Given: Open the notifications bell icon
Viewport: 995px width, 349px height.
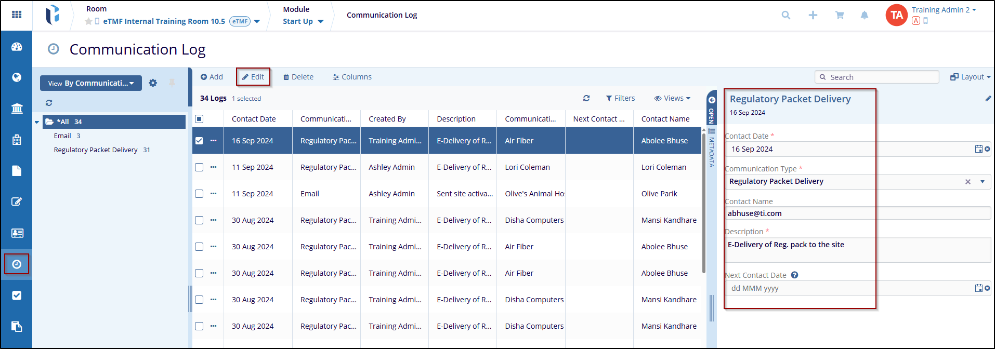Looking at the screenshot, I should pos(864,16).
